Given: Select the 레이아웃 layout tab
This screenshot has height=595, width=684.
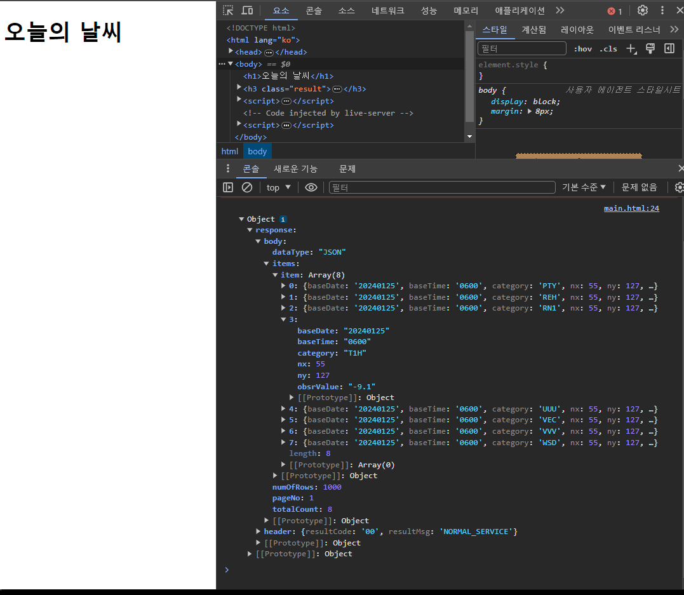Looking at the screenshot, I should pos(577,30).
